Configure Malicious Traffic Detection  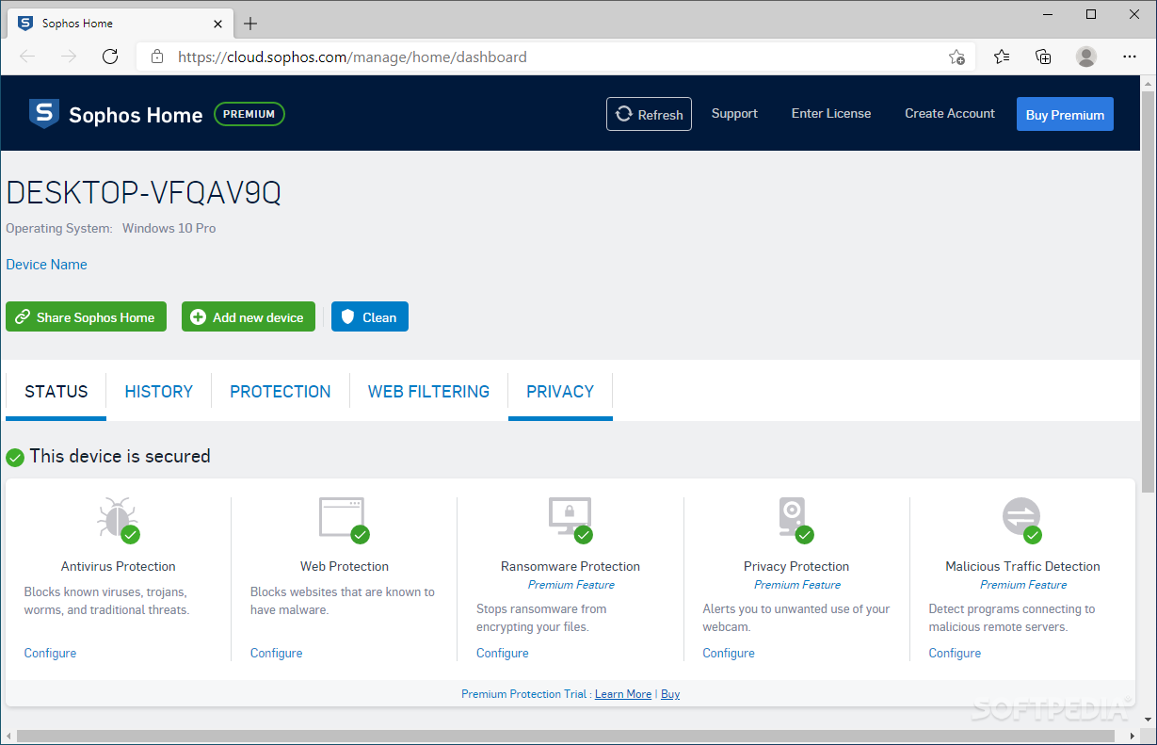coord(955,653)
